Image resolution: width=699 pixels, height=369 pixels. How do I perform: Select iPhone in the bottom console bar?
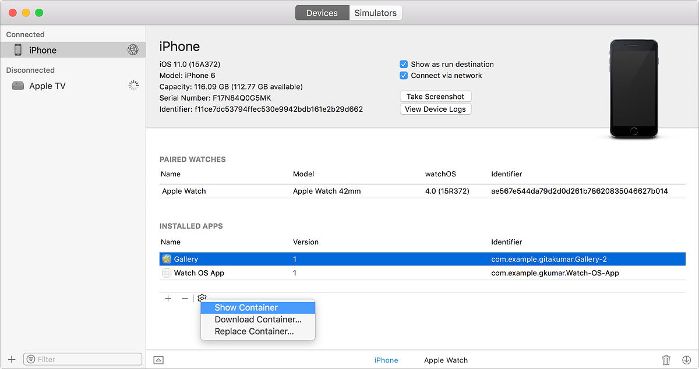click(x=386, y=360)
